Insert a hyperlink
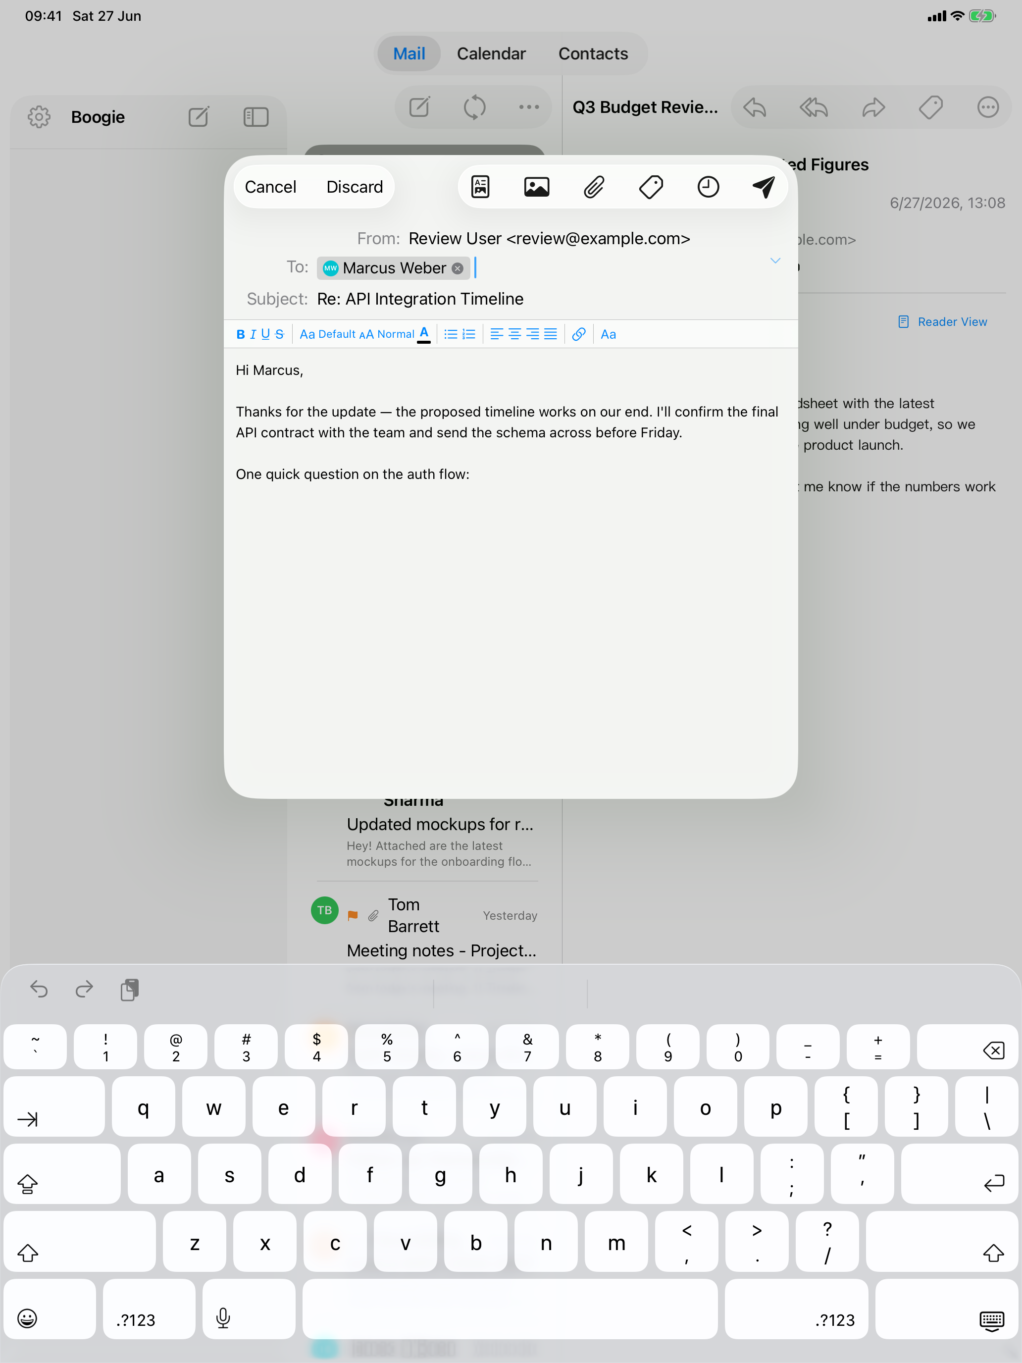This screenshot has height=1363, width=1022. [578, 334]
